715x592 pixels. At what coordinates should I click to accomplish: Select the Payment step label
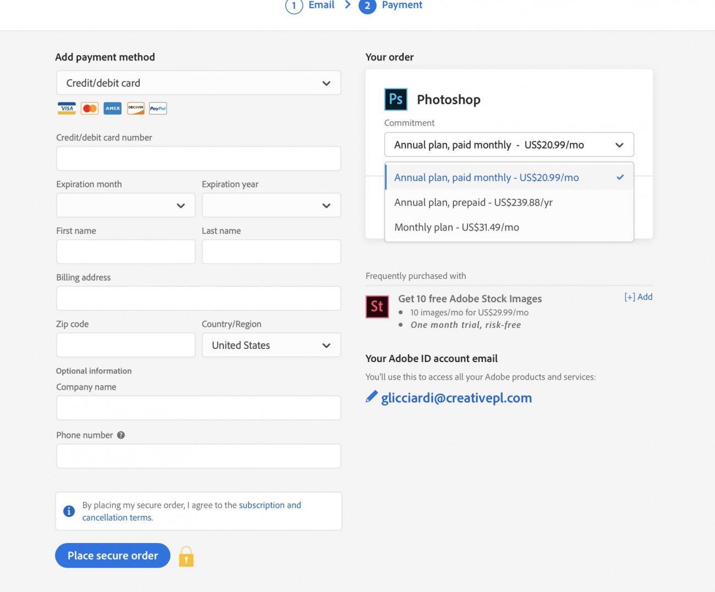[x=402, y=5]
